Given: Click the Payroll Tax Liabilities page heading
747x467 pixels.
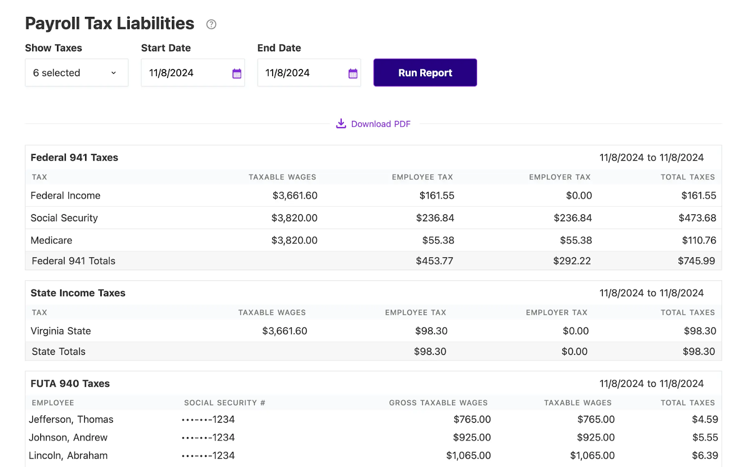Looking at the screenshot, I should 109,23.
